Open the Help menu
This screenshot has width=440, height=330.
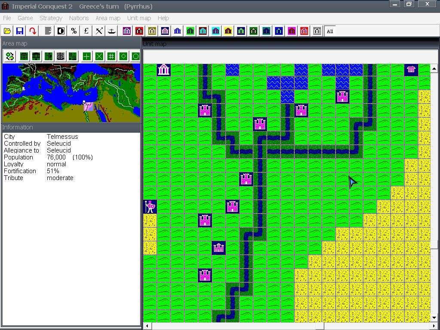click(x=163, y=18)
